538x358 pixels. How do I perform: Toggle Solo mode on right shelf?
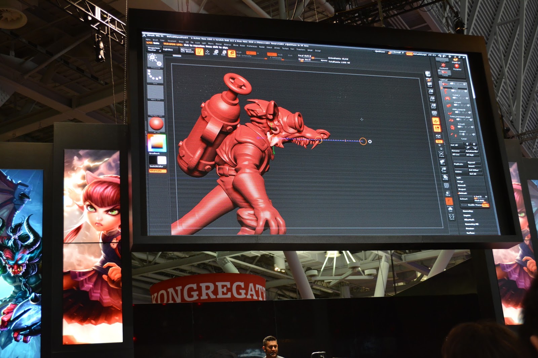pos(450,210)
